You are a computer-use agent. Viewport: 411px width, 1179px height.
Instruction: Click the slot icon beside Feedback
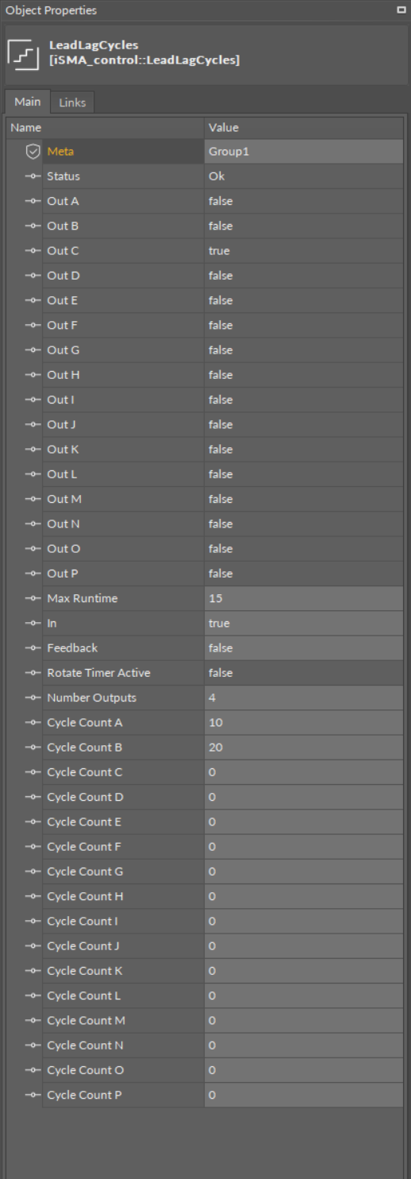click(x=32, y=647)
